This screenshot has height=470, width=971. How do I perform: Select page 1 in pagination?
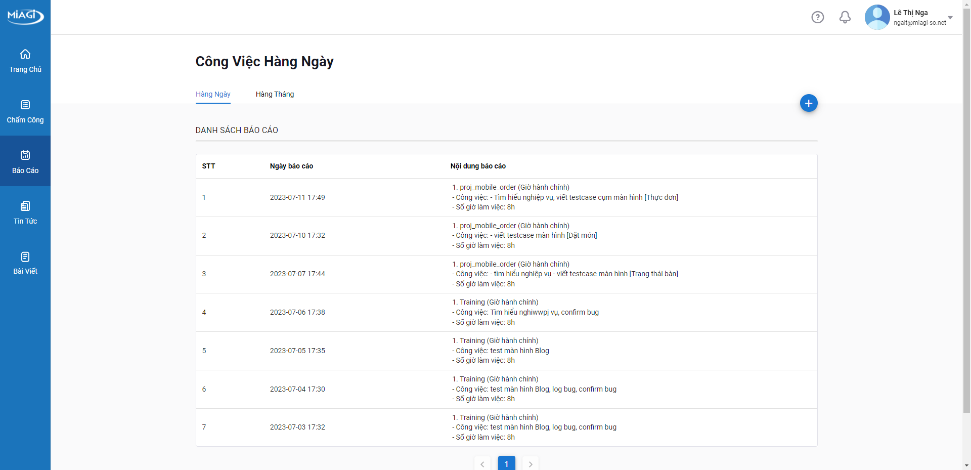coord(506,463)
